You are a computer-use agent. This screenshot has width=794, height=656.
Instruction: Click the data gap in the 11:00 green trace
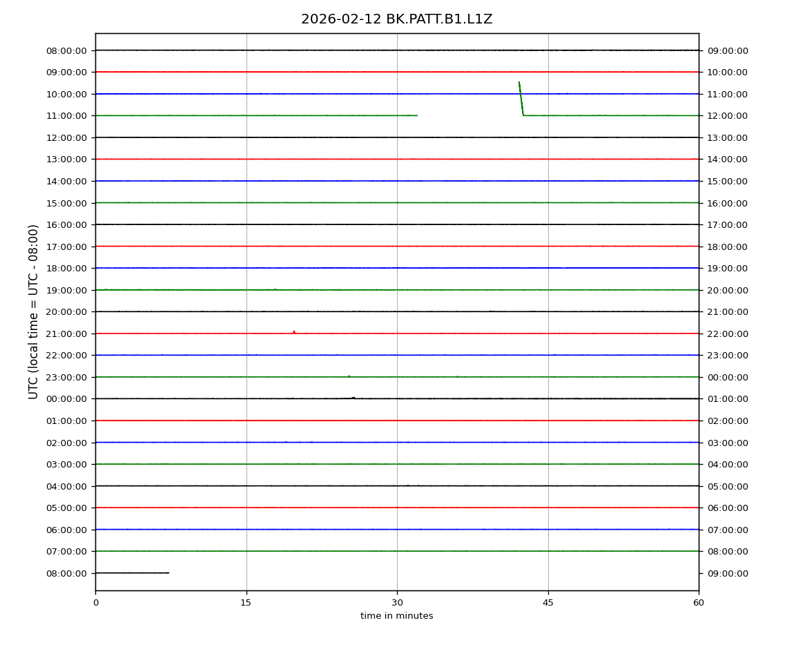(x=467, y=115)
